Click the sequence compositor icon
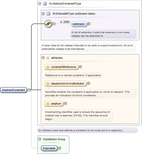 48,24
